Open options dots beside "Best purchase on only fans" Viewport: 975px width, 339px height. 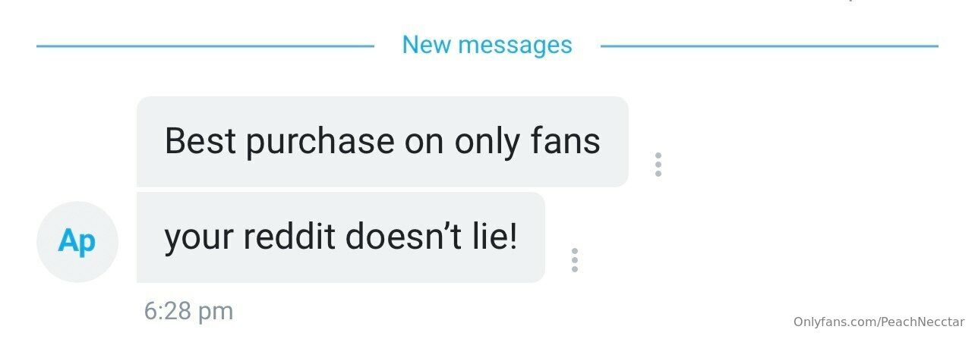click(x=658, y=165)
